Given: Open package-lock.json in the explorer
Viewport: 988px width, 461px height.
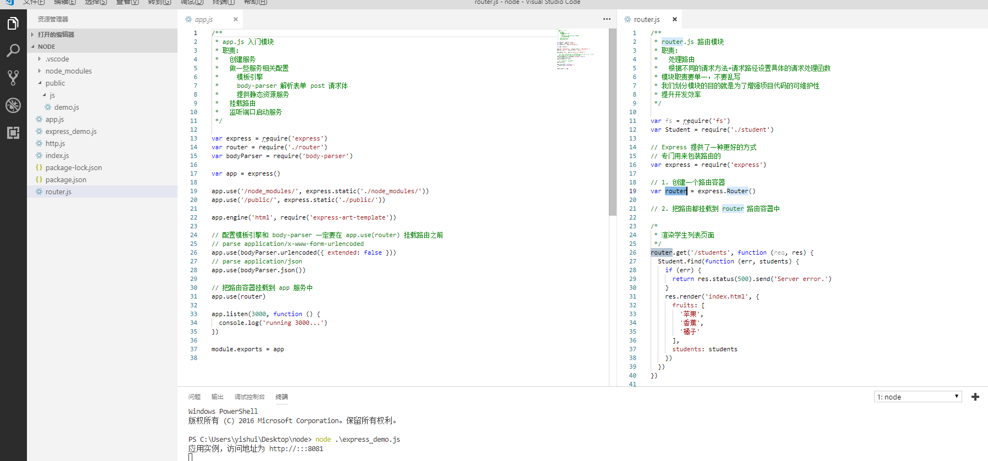Looking at the screenshot, I should pyautogui.click(x=102, y=167).
